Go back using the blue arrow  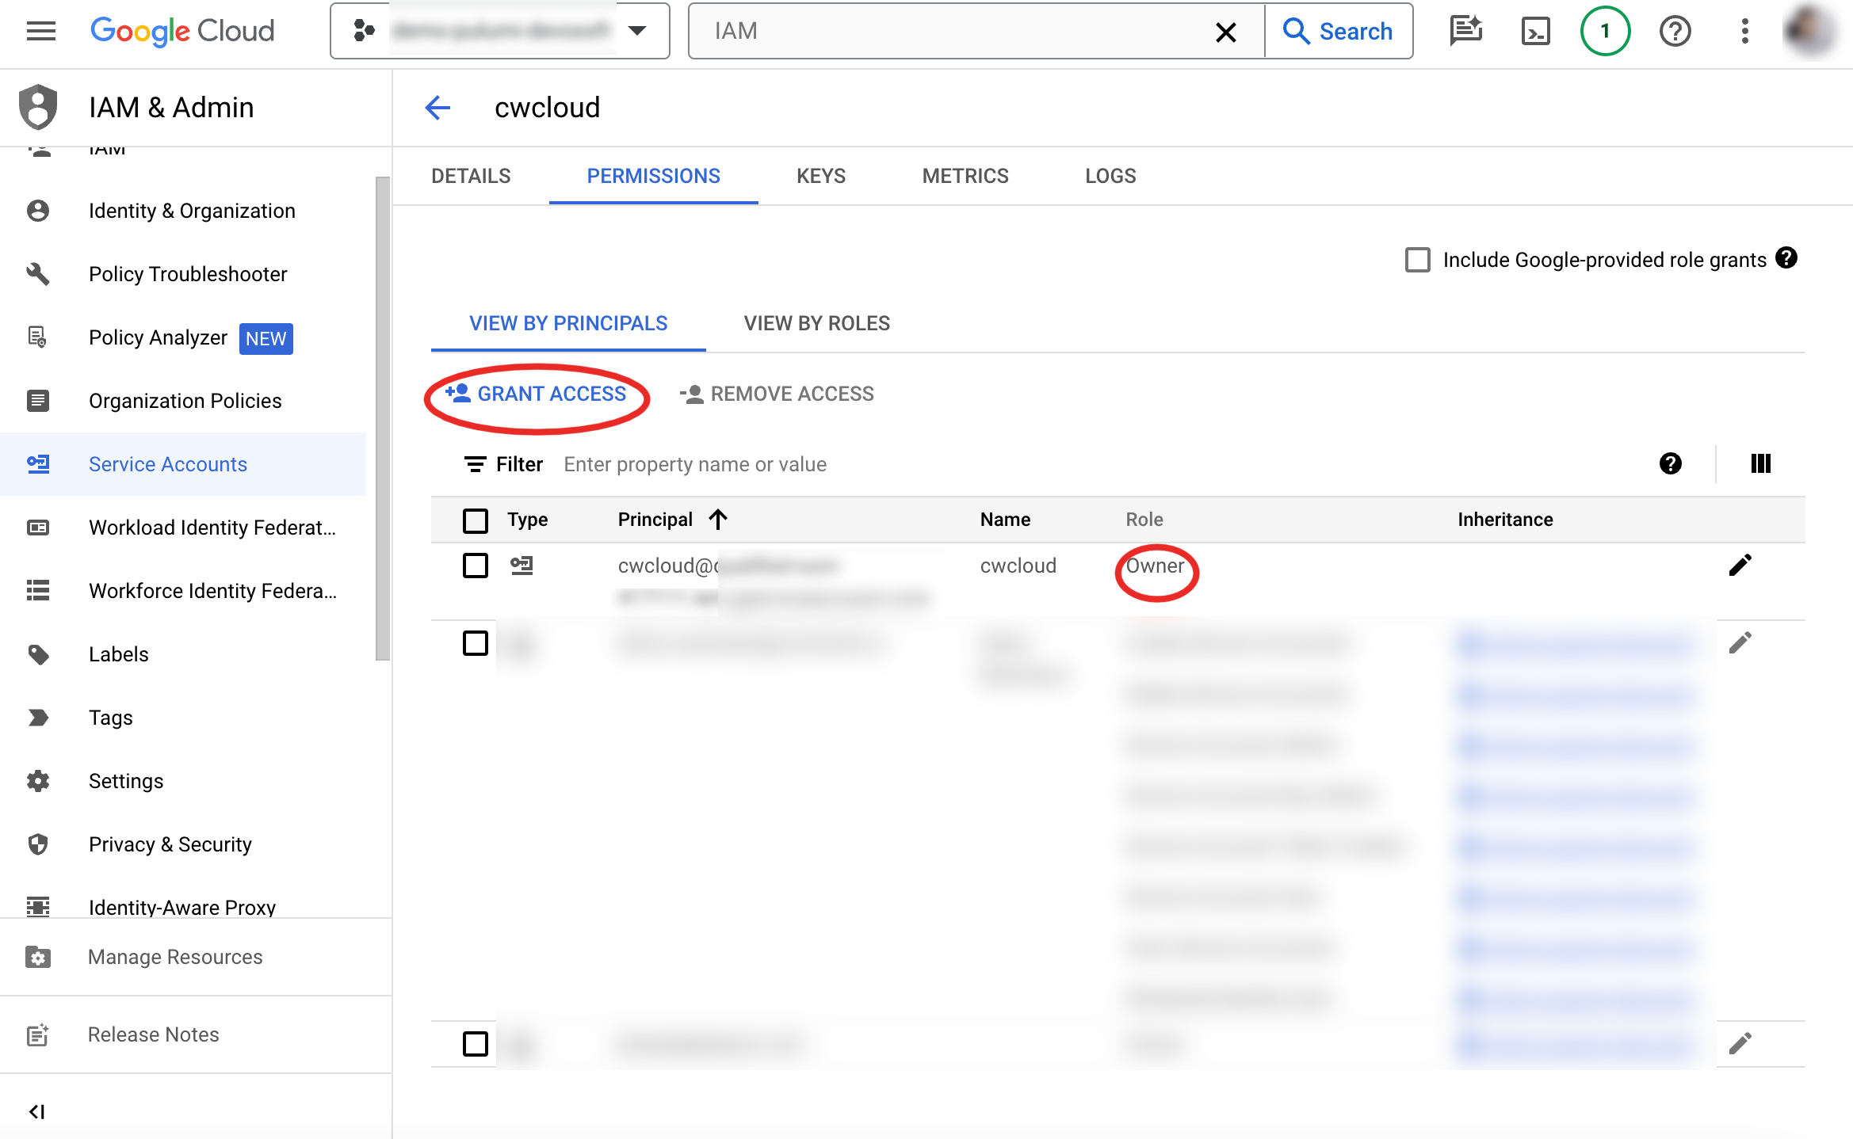[x=437, y=107]
